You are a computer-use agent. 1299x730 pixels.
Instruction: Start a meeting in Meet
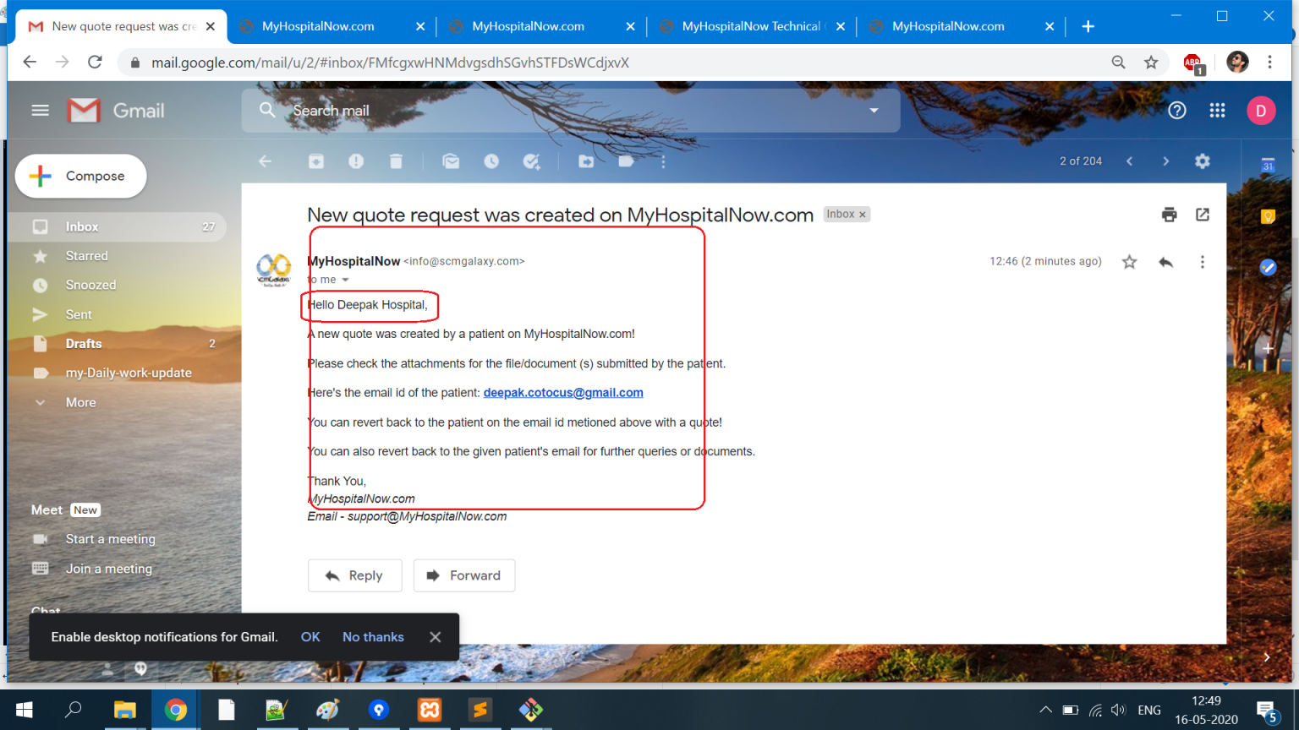pyautogui.click(x=110, y=539)
